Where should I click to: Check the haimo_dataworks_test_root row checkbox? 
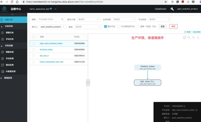(34, 62)
